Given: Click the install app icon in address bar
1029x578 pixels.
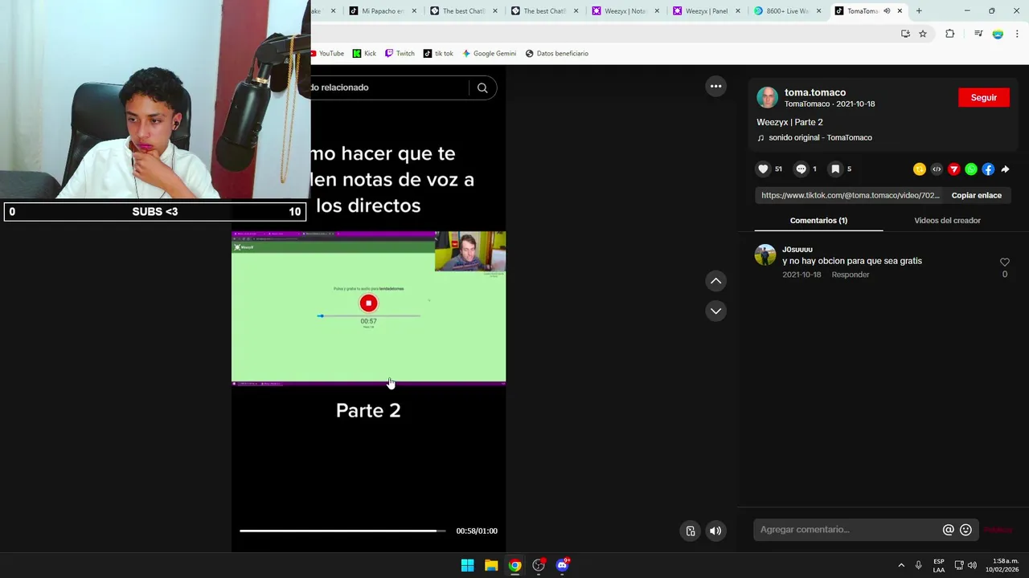Looking at the screenshot, I should pyautogui.click(x=905, y=34).
